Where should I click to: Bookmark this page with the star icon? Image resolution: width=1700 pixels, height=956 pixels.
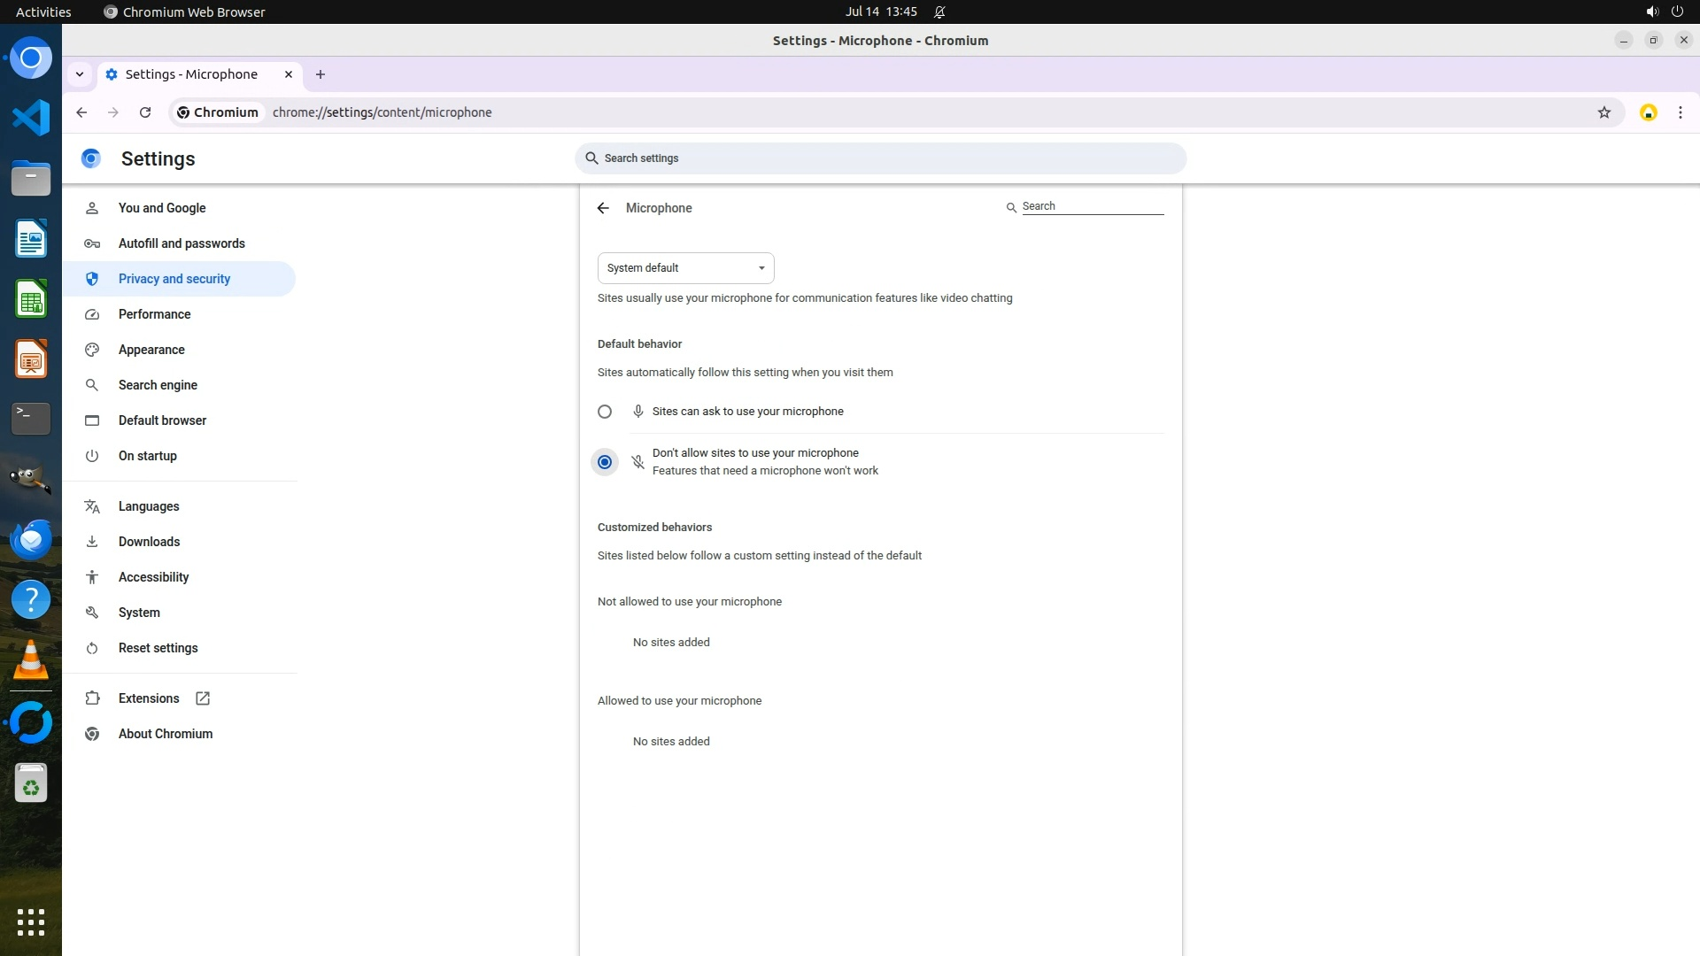point(1603,112)
